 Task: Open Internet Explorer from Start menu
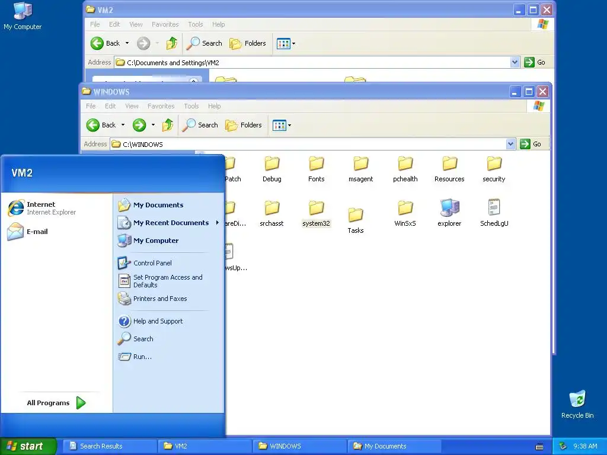[x=42, y=208]
